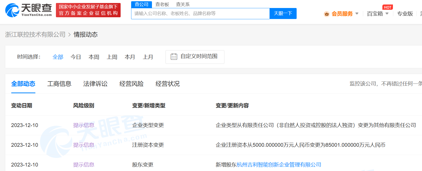Click the red official certification banner
Image resolution: width=422 pixels, height=171 pixels.
coord(88,10)
